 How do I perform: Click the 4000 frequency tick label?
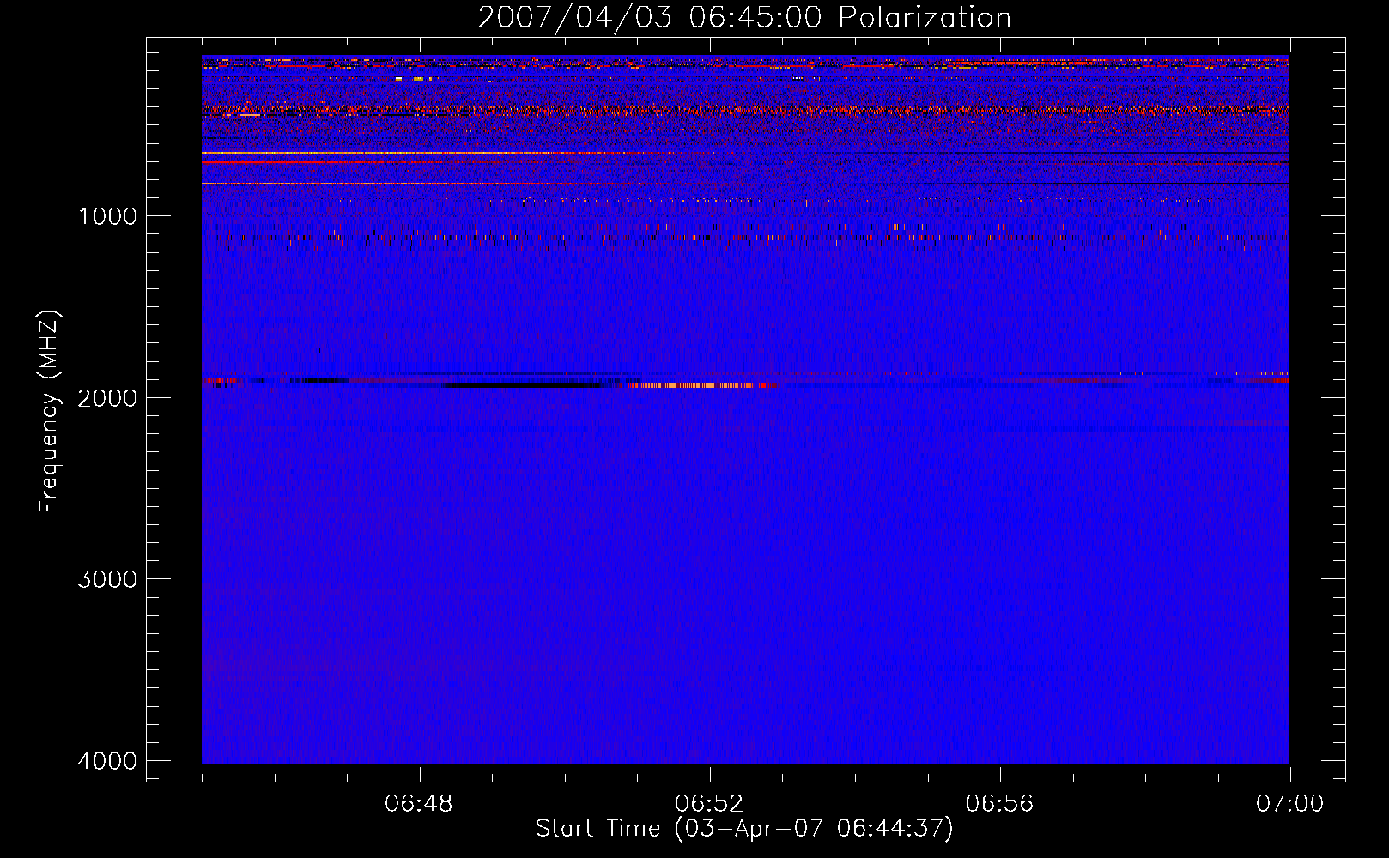click(x=107, y=761)
